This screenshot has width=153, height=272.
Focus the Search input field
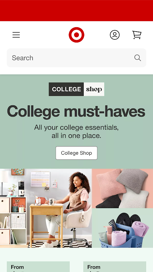pos(76,58)
